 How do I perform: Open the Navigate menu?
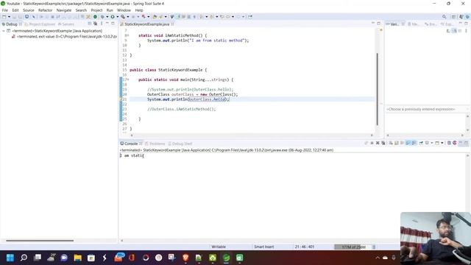click(64, 10)
